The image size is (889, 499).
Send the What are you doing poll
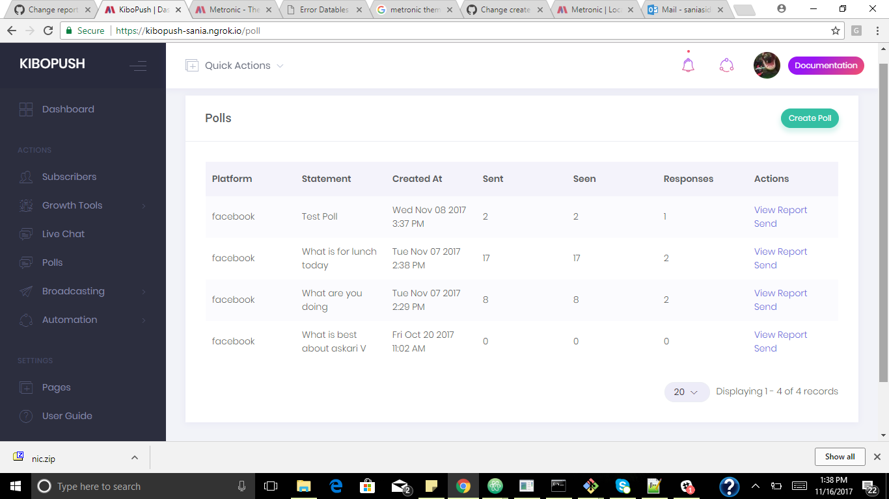point(765,307)
